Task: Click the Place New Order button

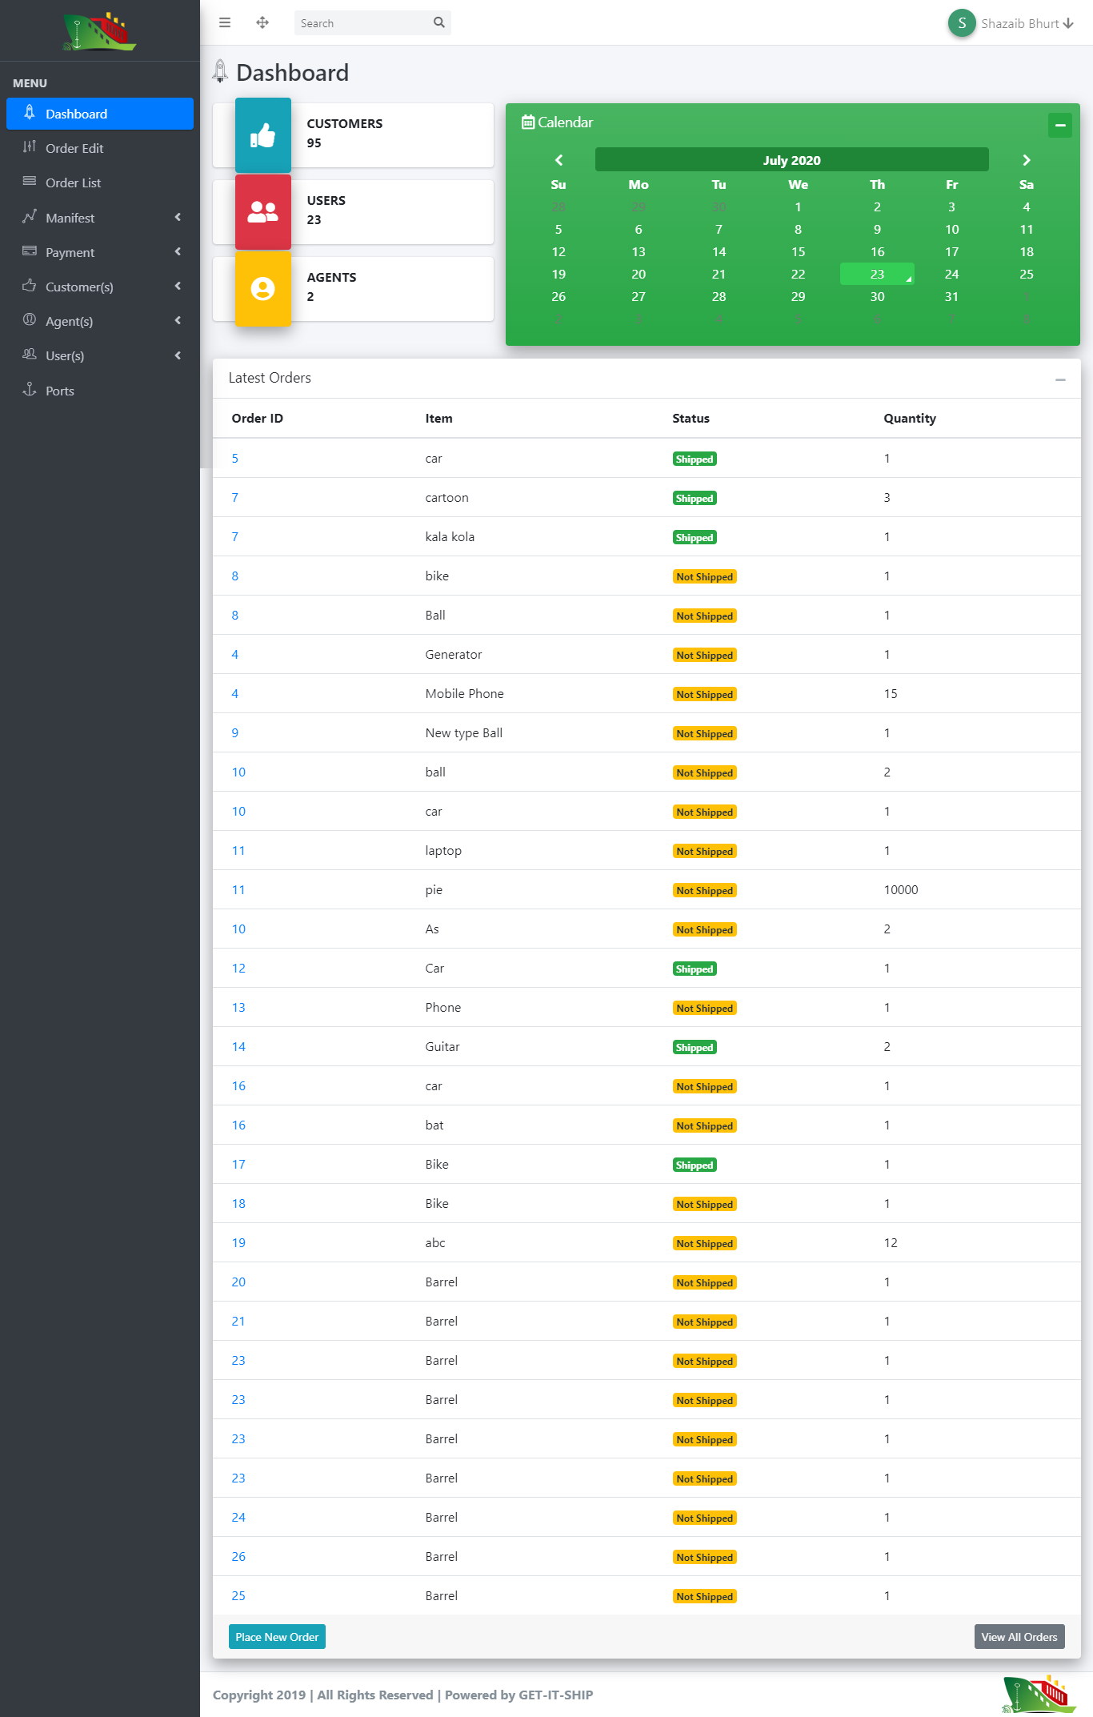Action: click(277, 1637)
